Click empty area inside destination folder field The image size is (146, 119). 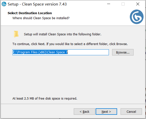(x=88, y=52)
